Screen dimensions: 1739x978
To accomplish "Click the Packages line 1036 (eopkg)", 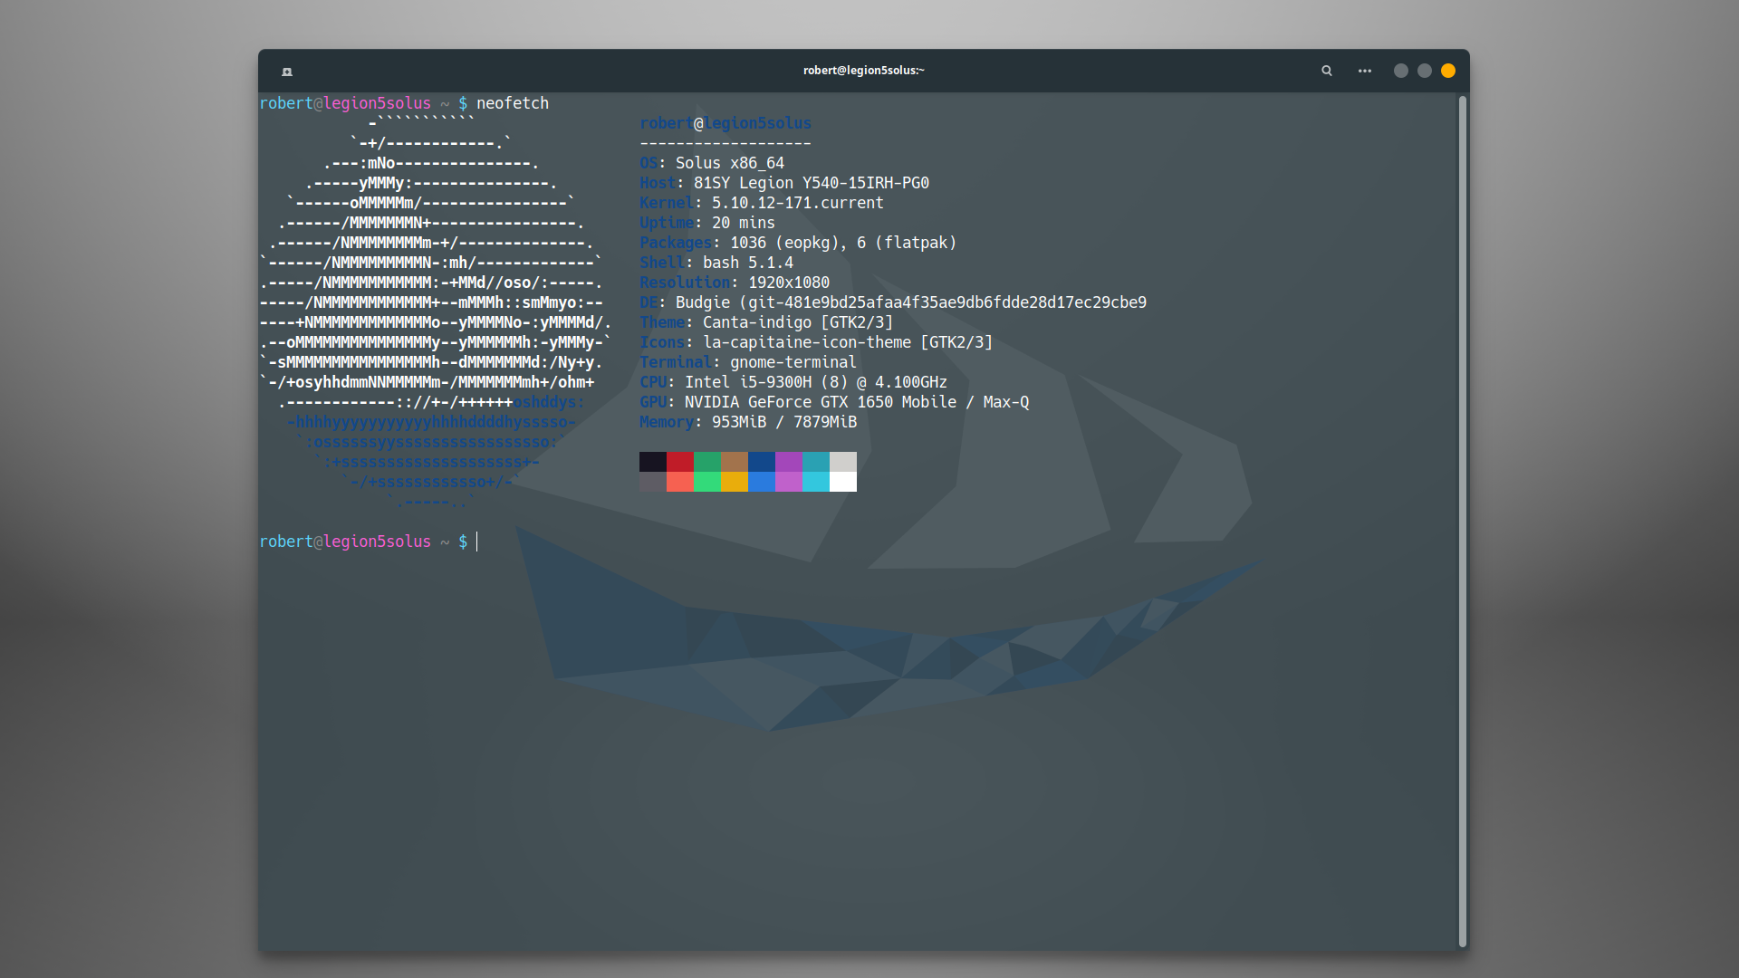I will (798, 243).
